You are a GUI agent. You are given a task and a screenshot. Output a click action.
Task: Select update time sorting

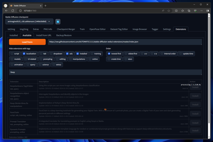tap(180, 54)
